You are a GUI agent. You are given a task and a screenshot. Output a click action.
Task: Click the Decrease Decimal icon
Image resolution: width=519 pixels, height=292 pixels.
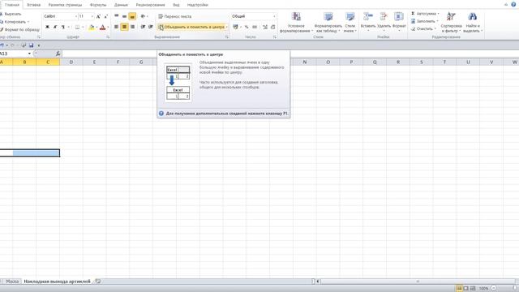(x=273, y=27)
